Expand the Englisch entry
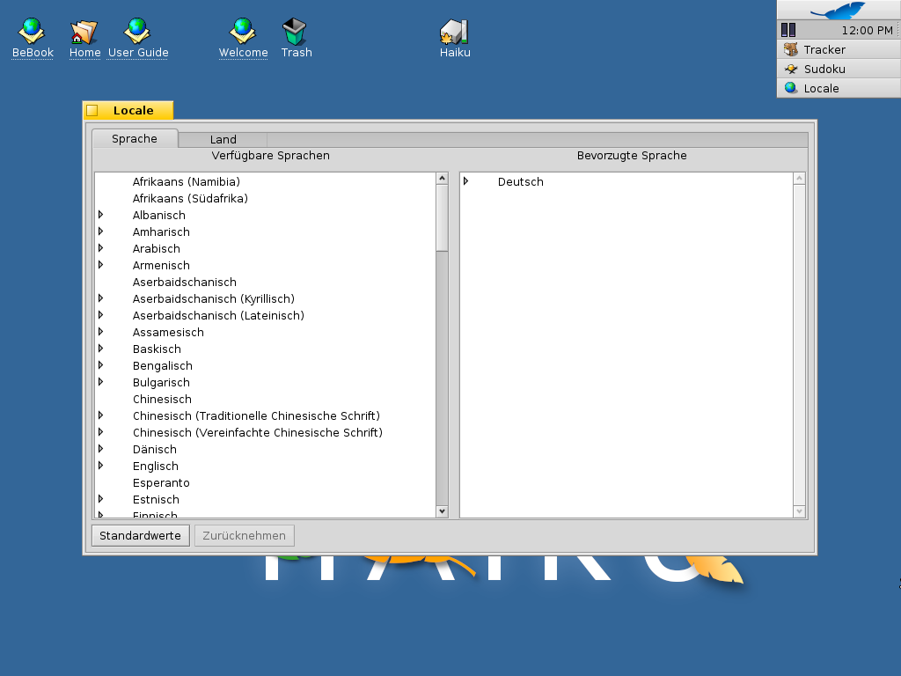The height and width of the screenshot is (676, 901). coord(100,465)
